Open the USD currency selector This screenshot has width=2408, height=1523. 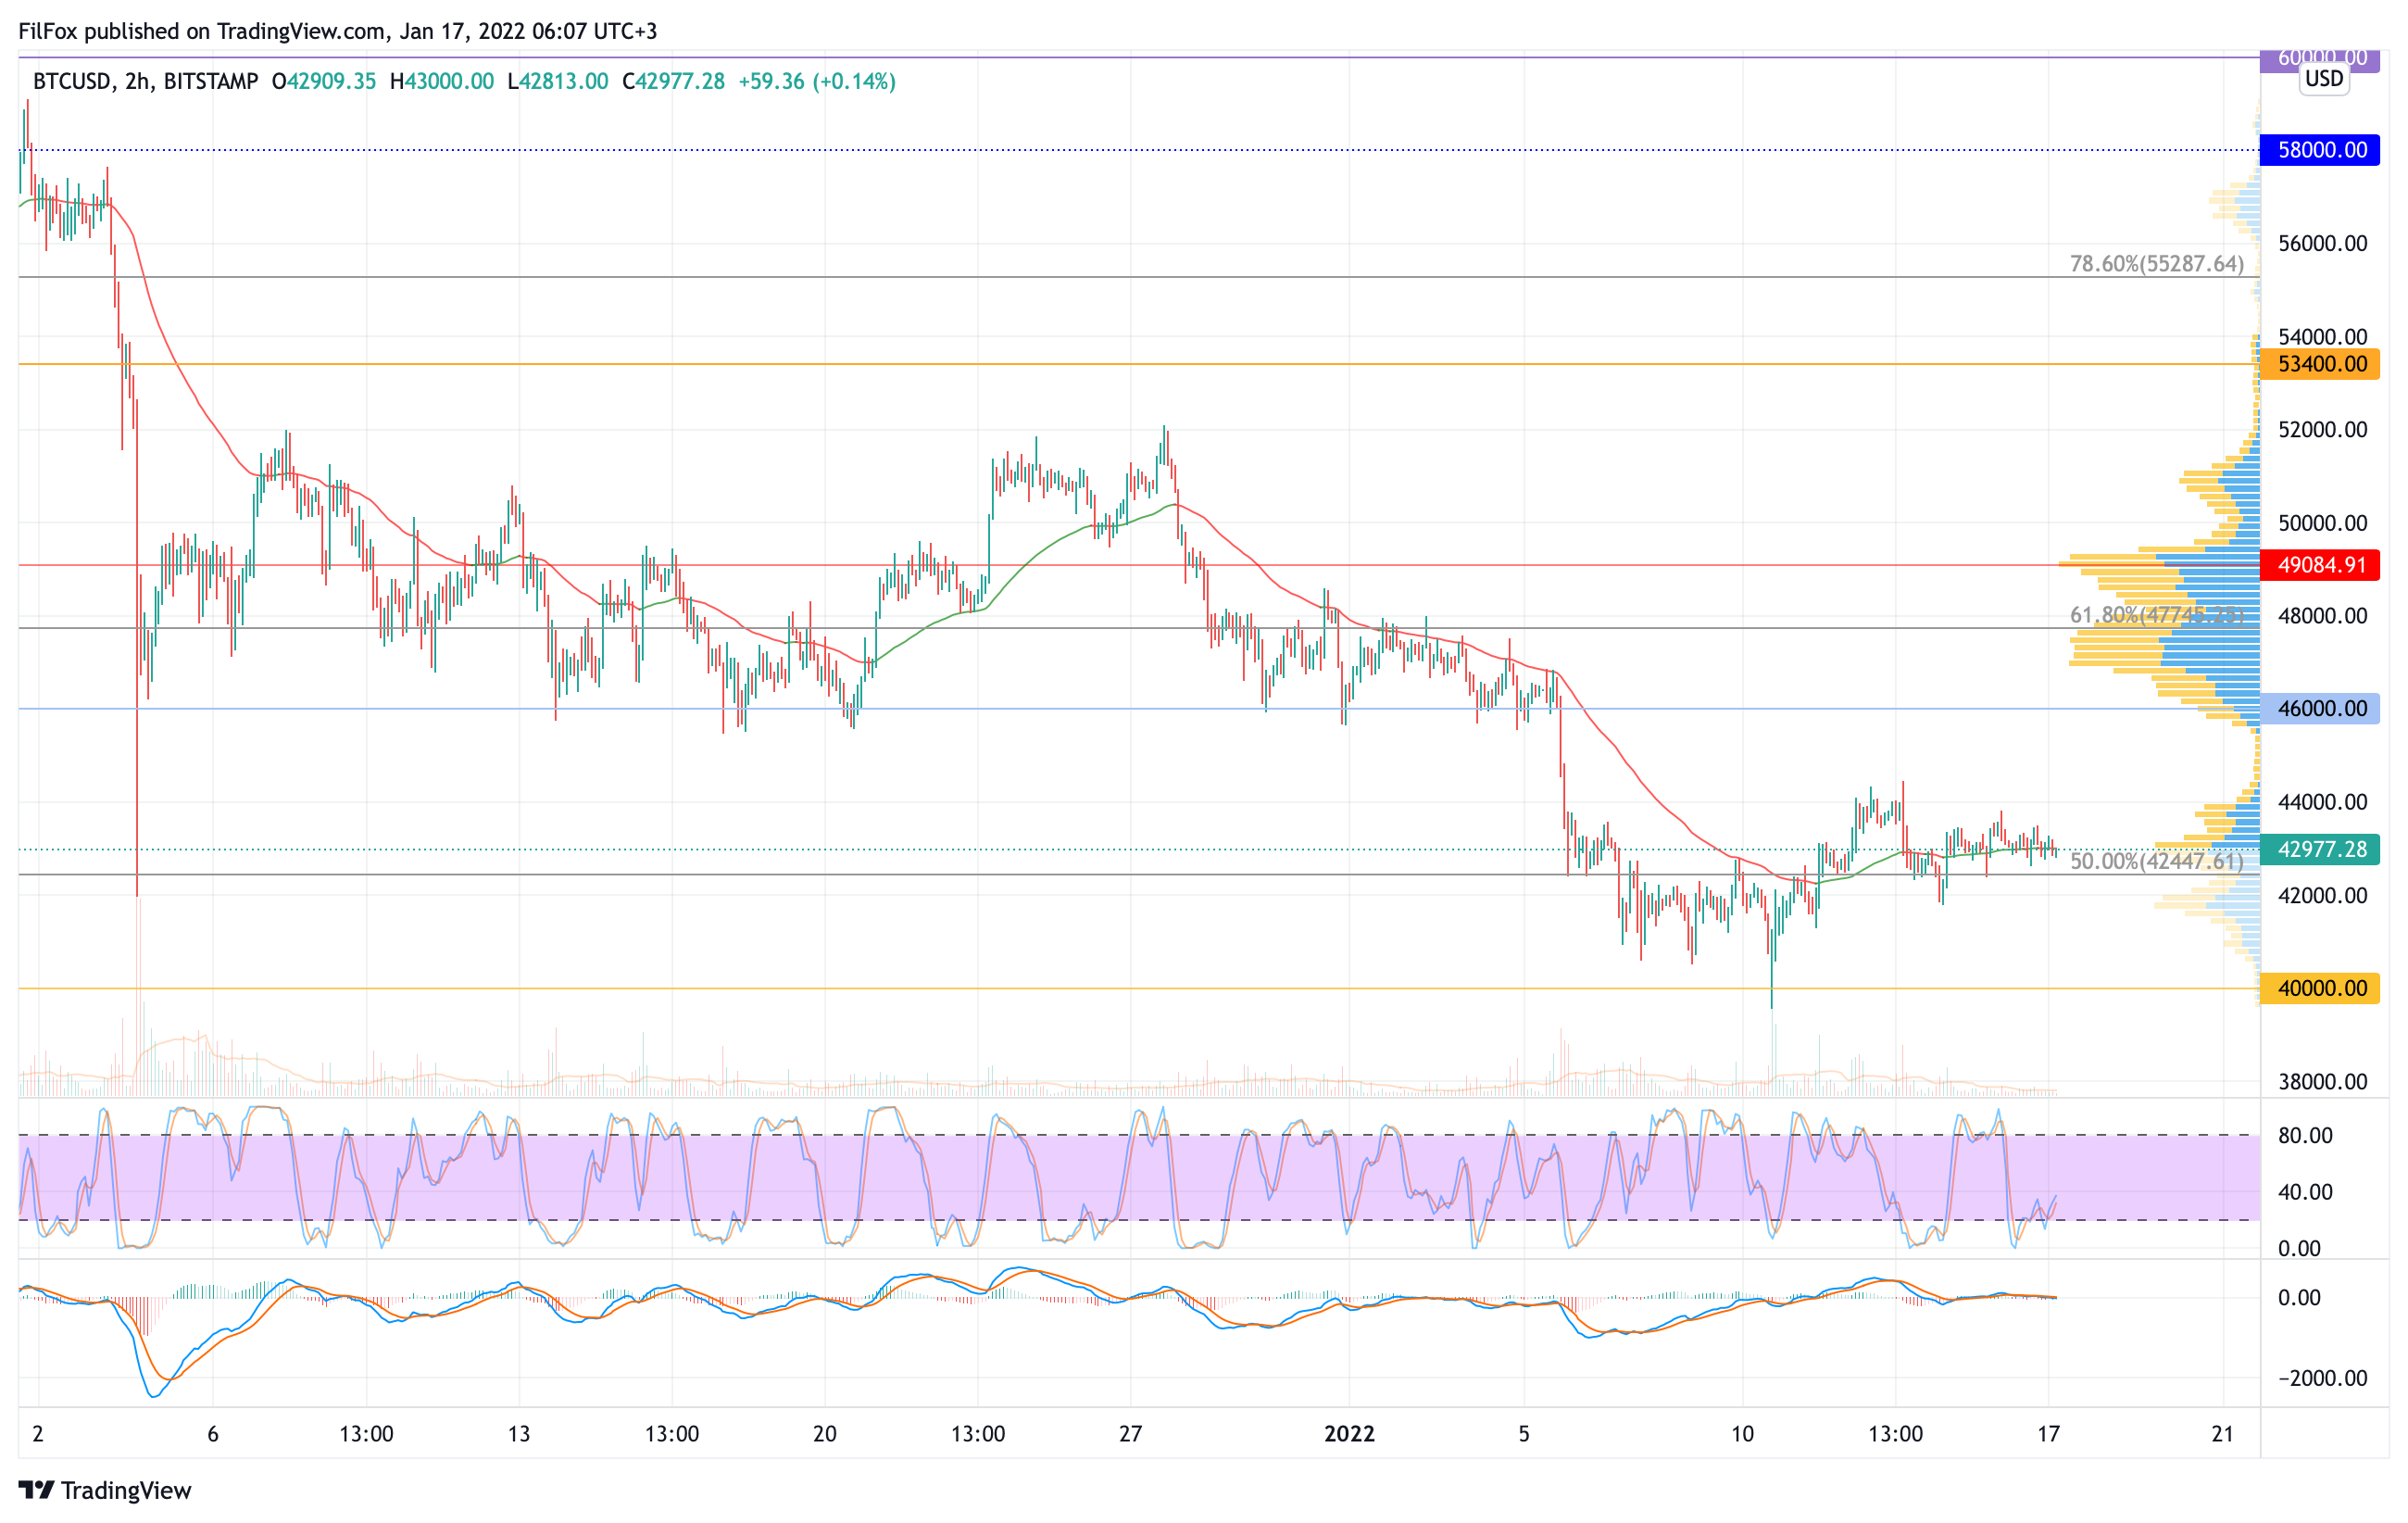coord(2323,79)
